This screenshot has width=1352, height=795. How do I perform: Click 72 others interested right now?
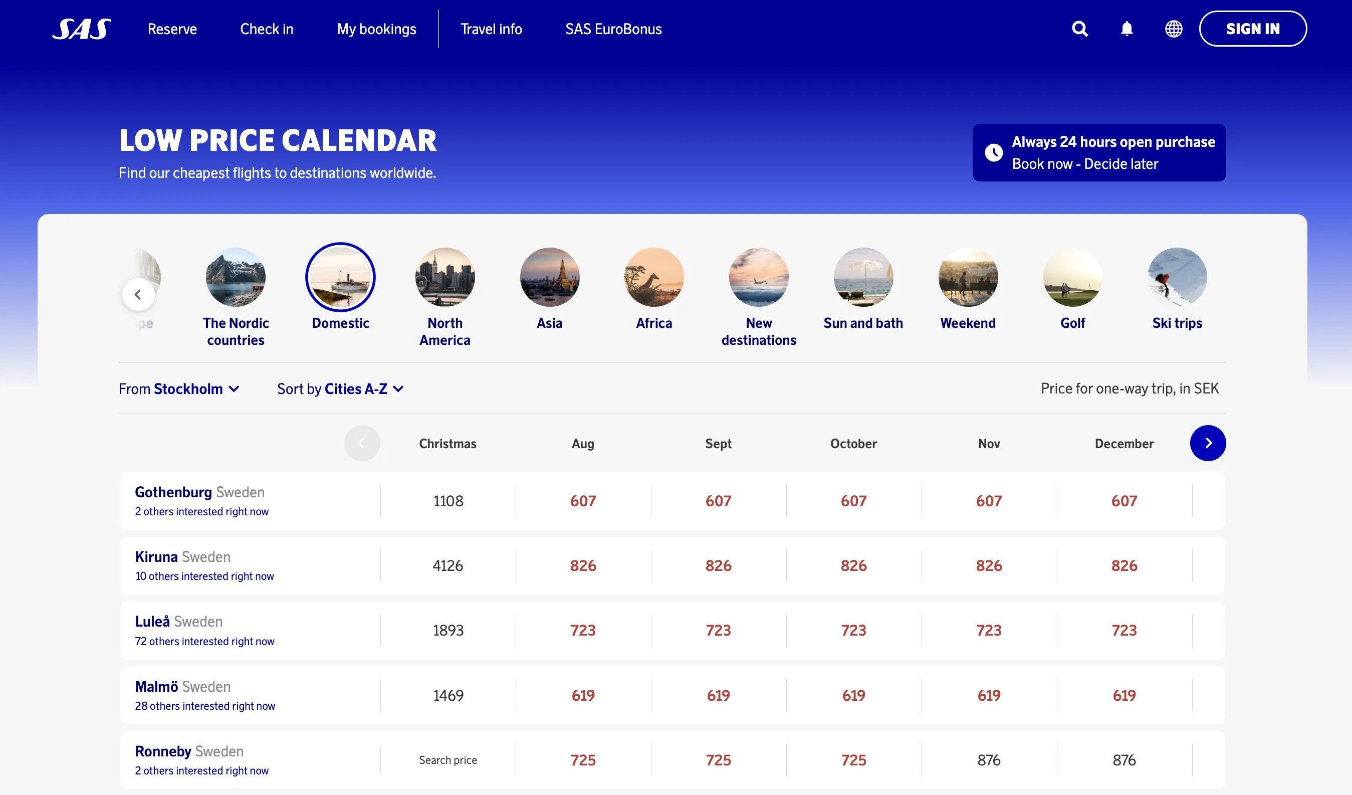pyautogui.click(x=204, y=641)
